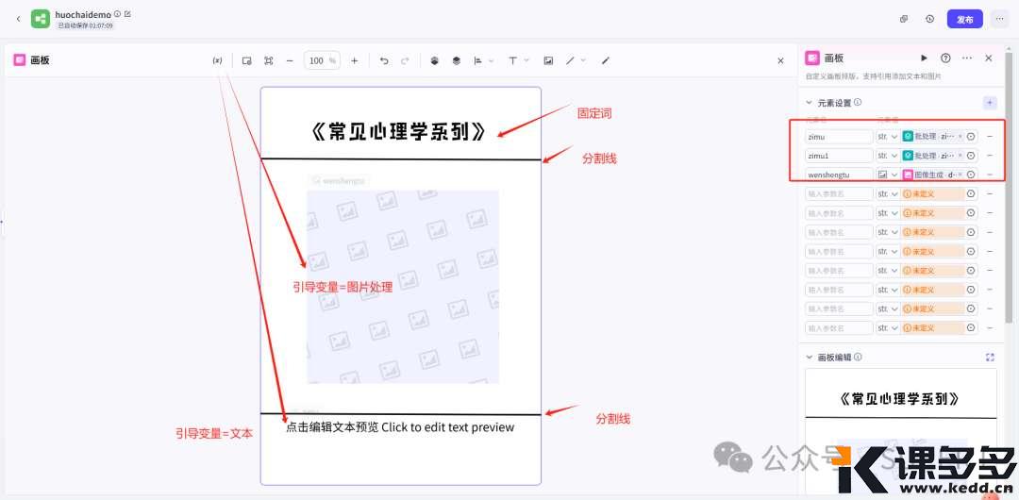Select the 《常见心理学系列》 title on canvas
The image size is (1019, 500).
pyautogui.click(x=398, y=132)
